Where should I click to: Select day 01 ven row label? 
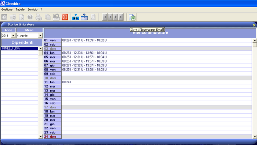click(53, 40)
